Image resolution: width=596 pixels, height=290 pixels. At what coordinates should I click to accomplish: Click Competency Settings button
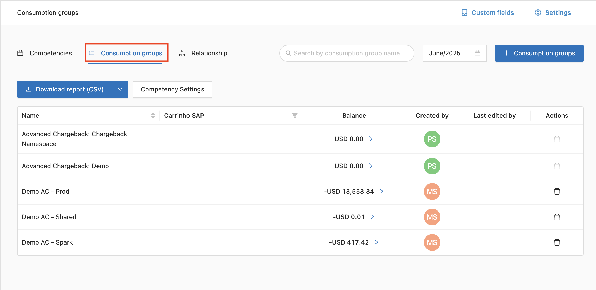[x=172, y=89]
